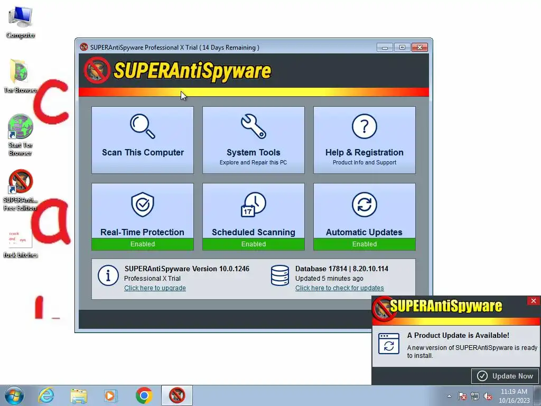Select the Start Tor Browser shortcut
The width and height of the screenshot is (541, 406).
[x=21, y=135]
